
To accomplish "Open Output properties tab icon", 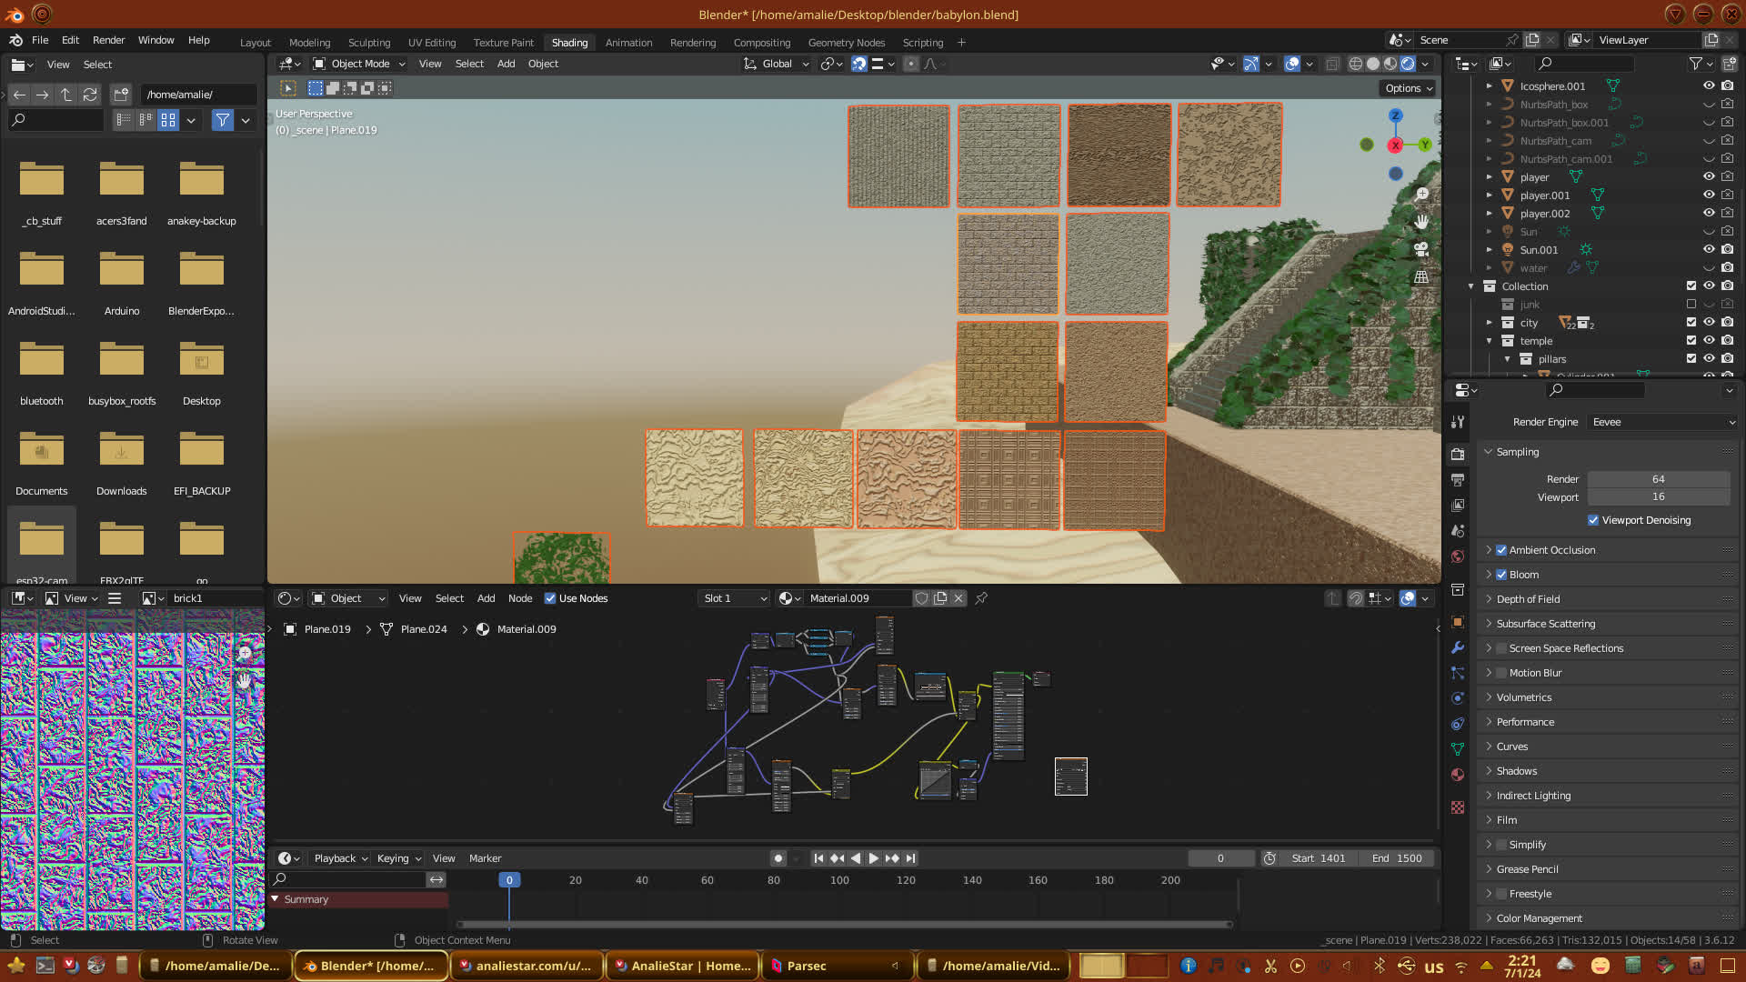I will pos(1458,480).
